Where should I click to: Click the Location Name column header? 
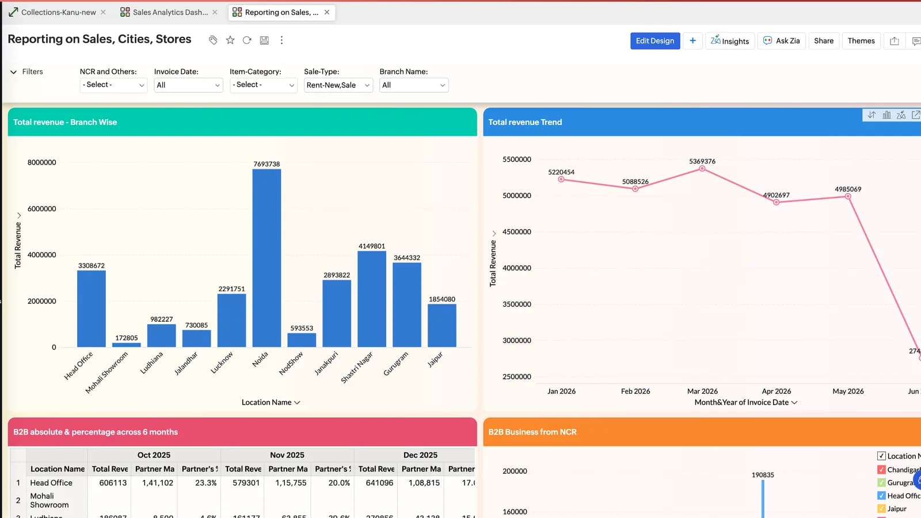(x=58, y=469)
